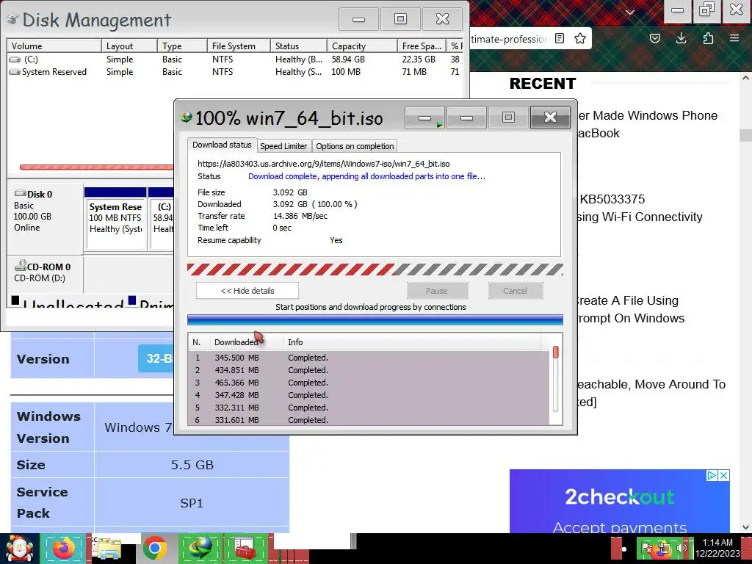Select the Disk 0 disk icon

tap(20, 194)
